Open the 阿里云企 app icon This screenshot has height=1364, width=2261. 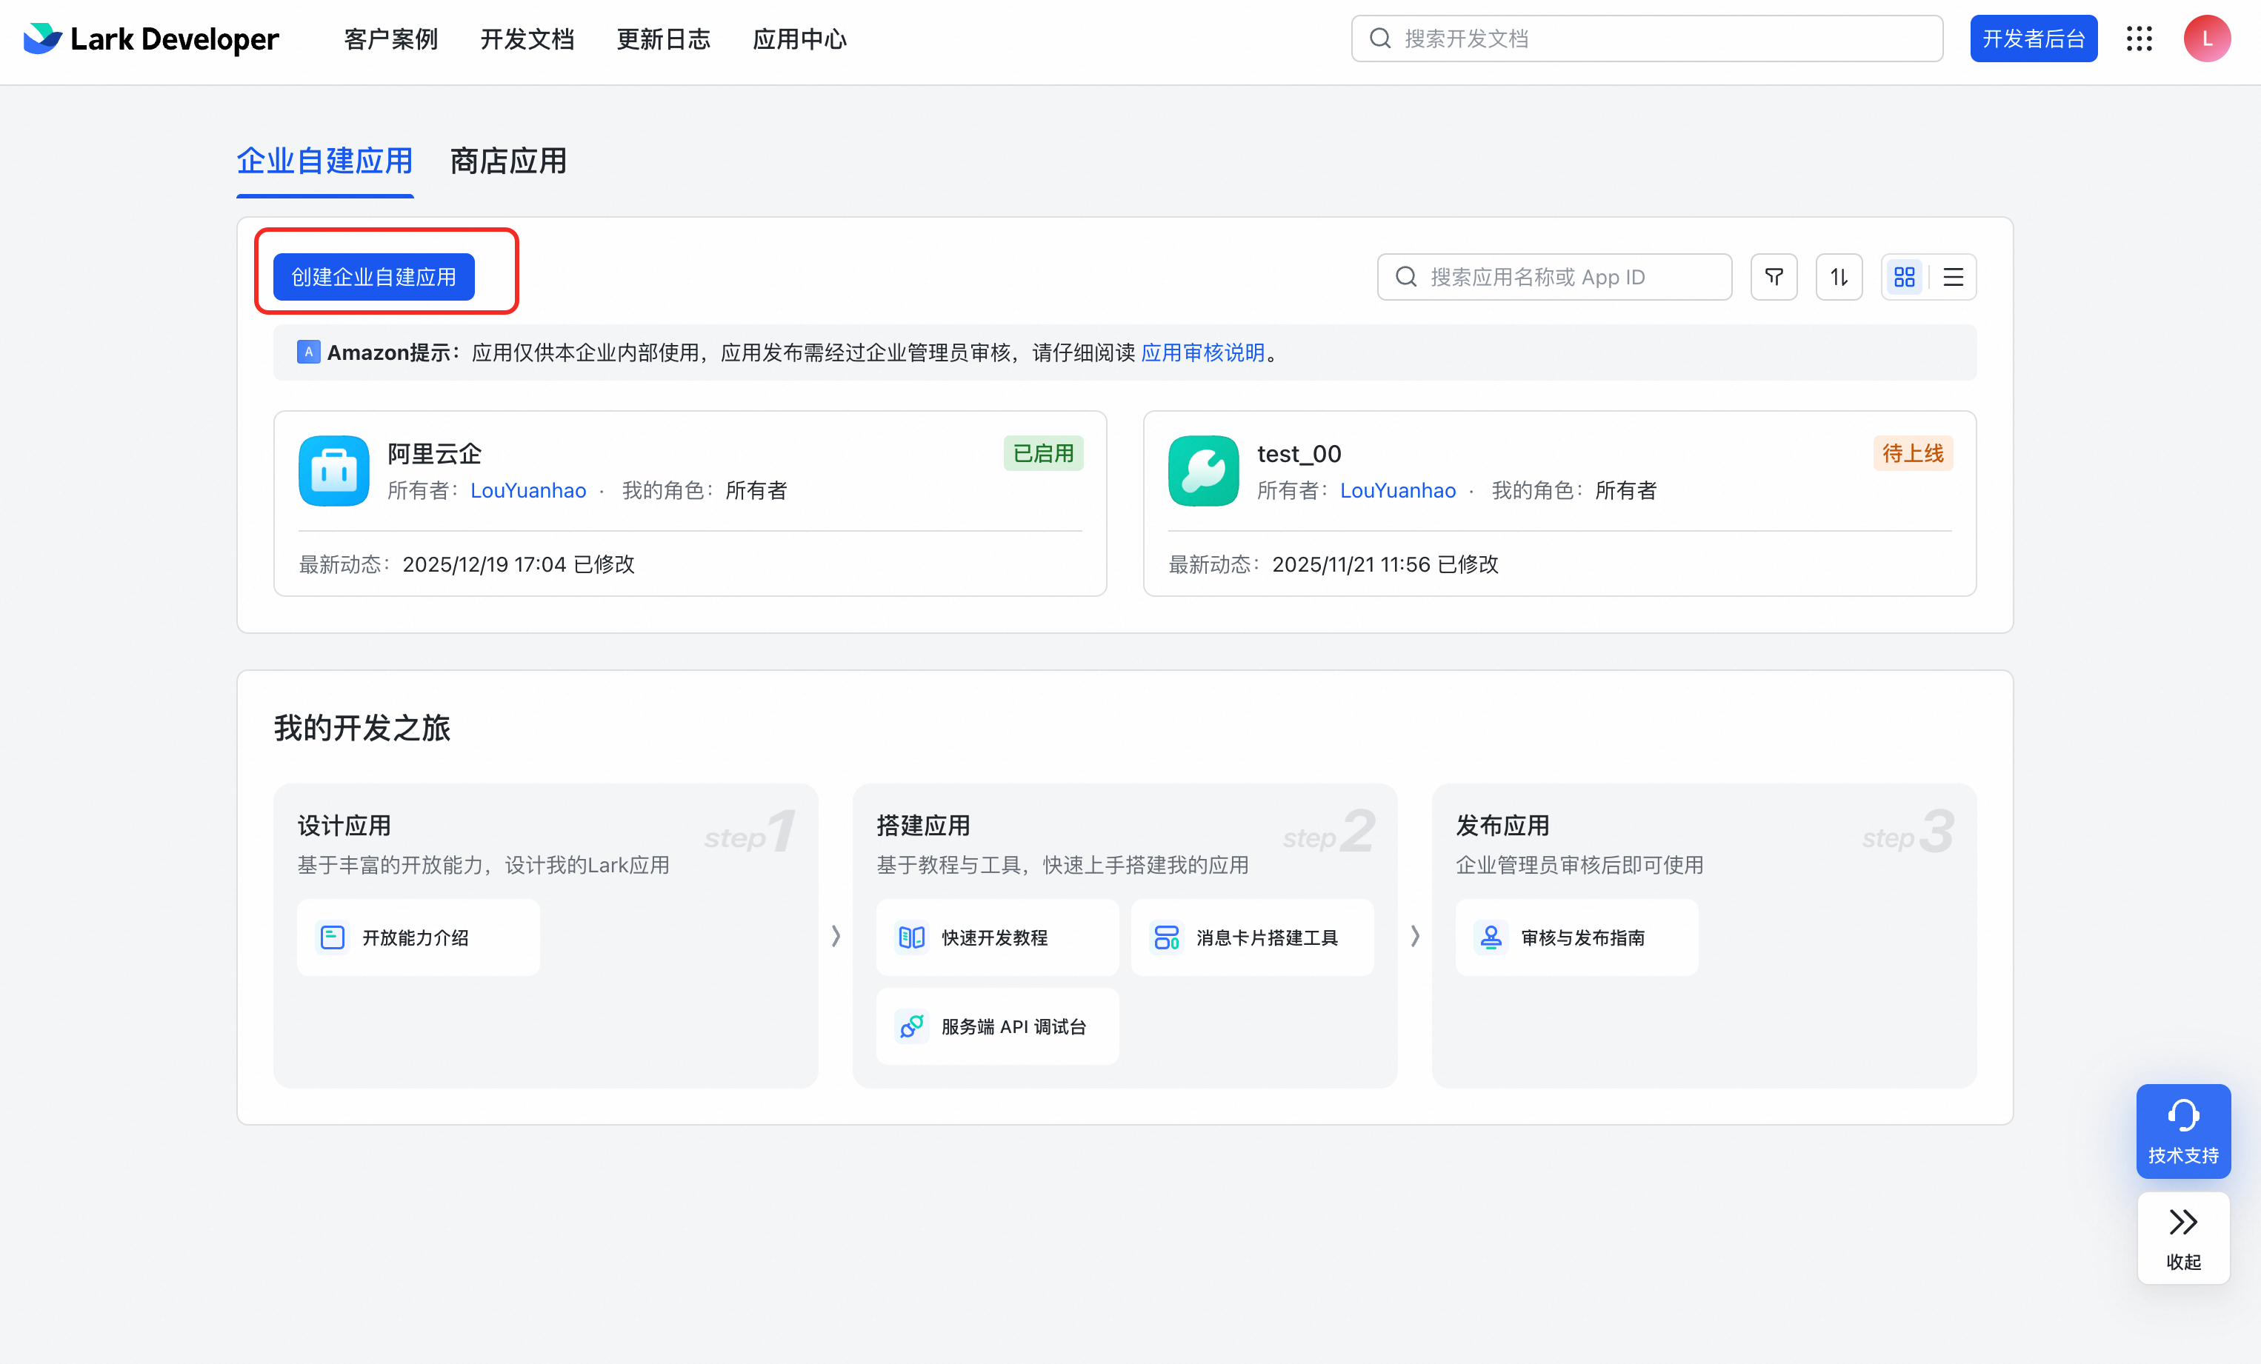[334, 470]
